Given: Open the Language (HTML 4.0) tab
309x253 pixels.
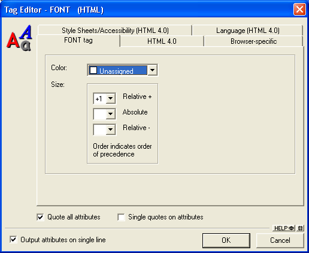Looking at the screenshot, I should point(248,31).
